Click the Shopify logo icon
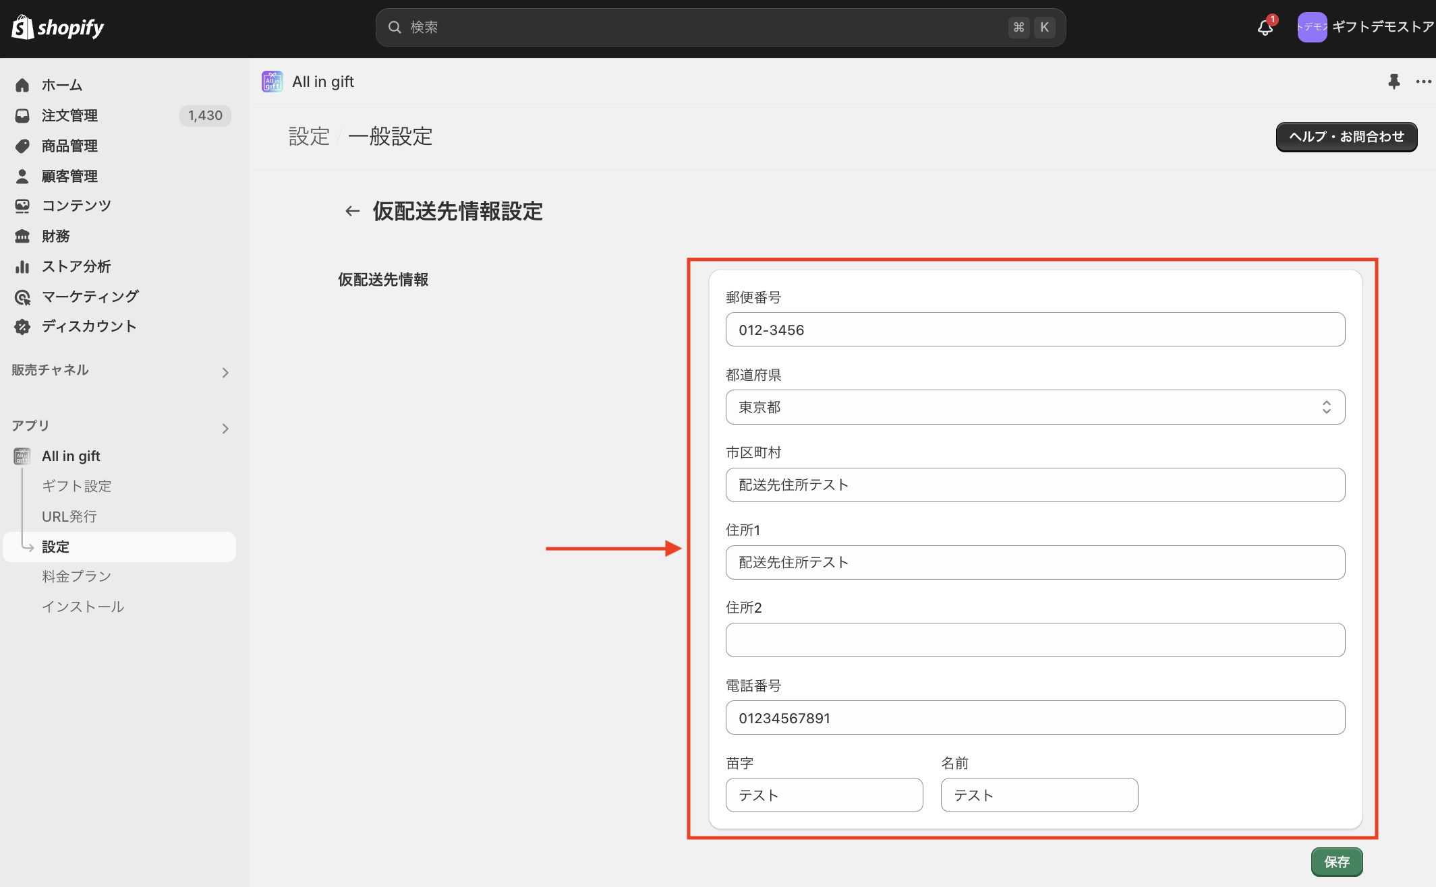The image size is (1436, 887). point(22,28)
